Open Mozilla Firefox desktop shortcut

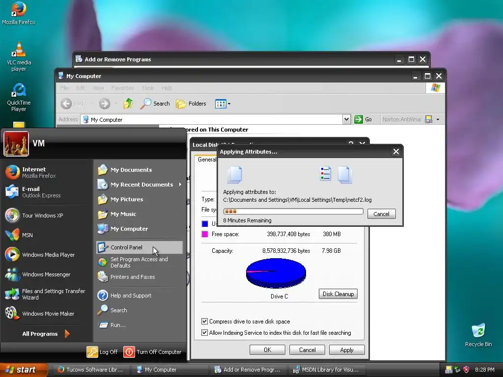[19, 13]
